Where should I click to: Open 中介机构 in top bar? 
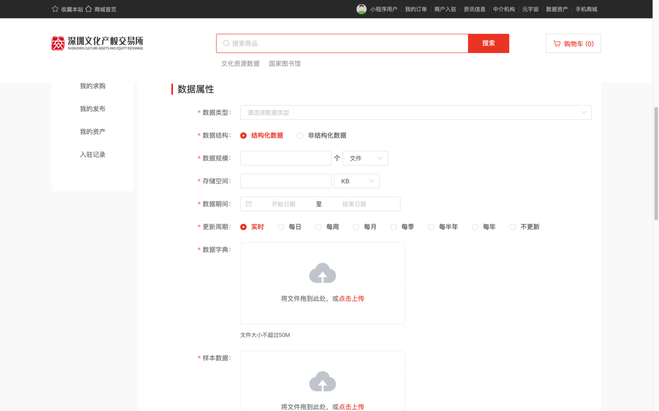pyautogui.click(x=504, y=9)
